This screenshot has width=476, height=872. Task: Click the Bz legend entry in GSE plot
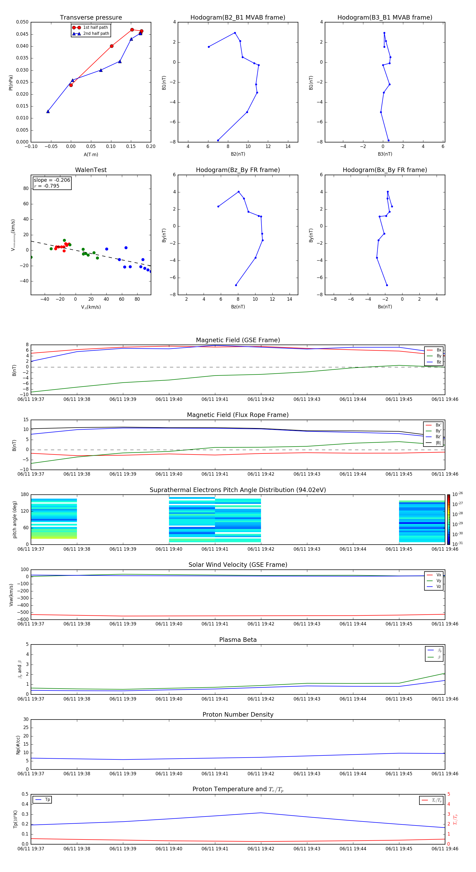click(x=434, y=362)
